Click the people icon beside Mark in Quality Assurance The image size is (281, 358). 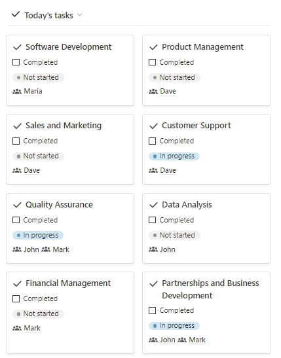[46, 249]
